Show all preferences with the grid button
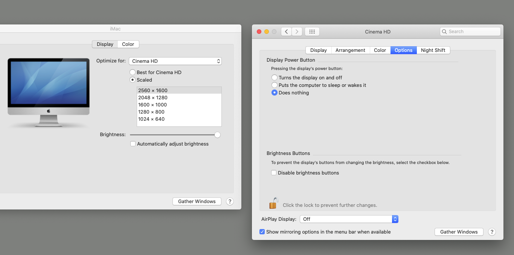The width and height of the screenshot is (514, 255). pos(312,32)
